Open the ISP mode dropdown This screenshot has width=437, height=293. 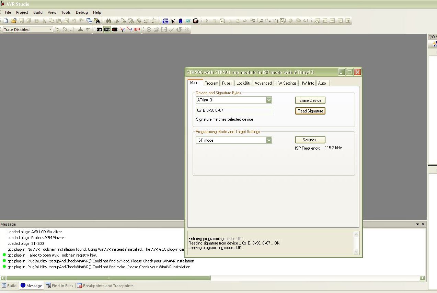269,140
